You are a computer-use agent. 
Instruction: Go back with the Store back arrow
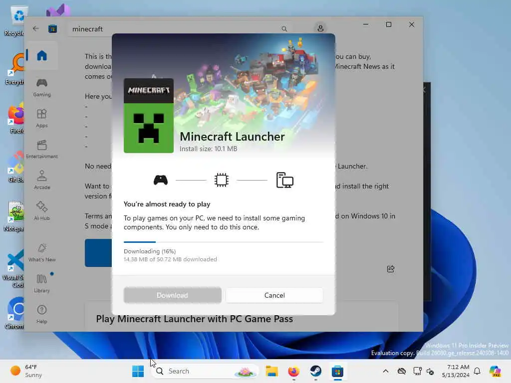pyautogui.click(x=36, y=28)
